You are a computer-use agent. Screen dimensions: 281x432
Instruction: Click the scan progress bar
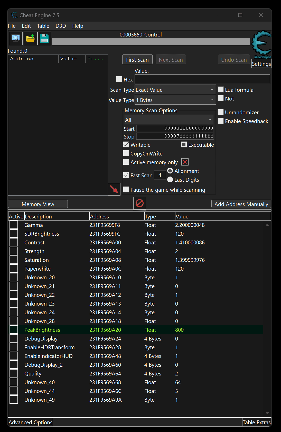151,42
